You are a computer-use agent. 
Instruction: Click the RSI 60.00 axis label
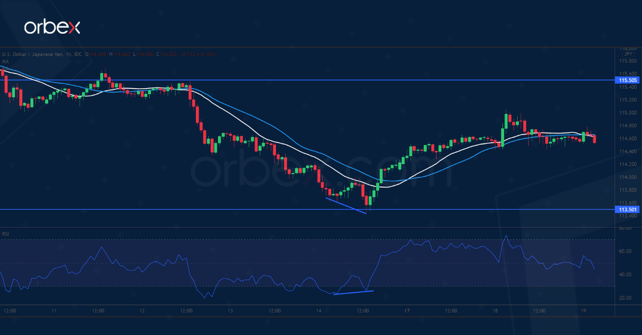pos(625,251)
